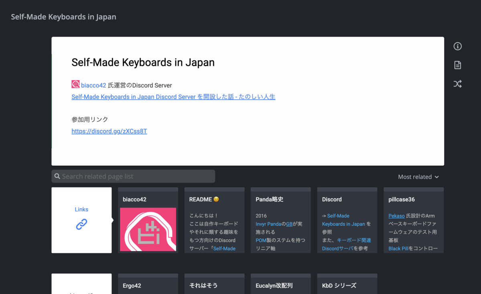Follow the Pekaso link in pillcase36 card
481x294 pixels.
(396, 216)
